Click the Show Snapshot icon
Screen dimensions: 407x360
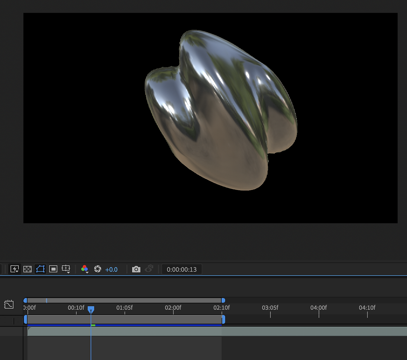pyautogui.click(x=149, y=269)
